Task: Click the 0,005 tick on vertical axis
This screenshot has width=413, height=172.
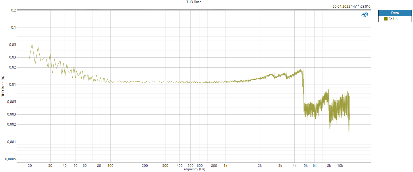Action: [x=11, y=102]
